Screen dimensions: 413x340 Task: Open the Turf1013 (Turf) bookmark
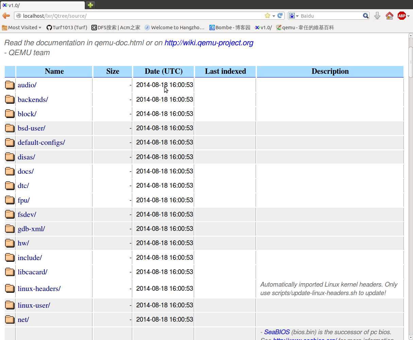click(67, 28)
